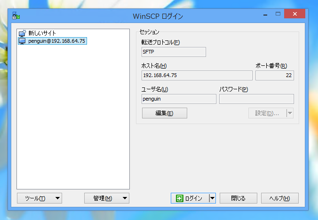
Task: Click the セッション group heading
Action: tap(149, 32)
